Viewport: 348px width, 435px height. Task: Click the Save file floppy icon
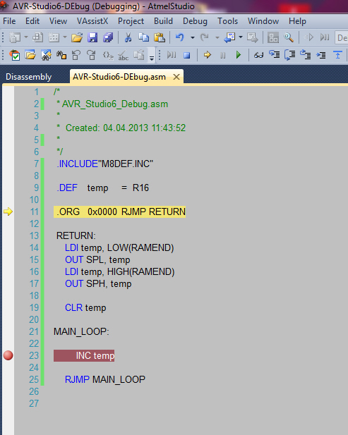point(92,37)
